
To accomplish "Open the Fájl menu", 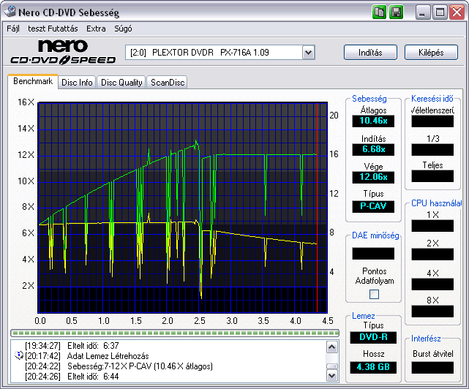I will [13, 29].
